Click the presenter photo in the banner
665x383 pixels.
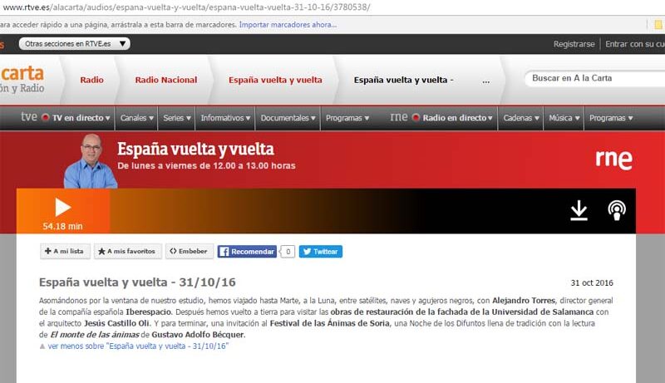pos(90,161)
